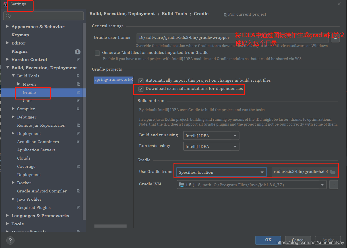
Task: Click OK button
Action: point(268,240)
